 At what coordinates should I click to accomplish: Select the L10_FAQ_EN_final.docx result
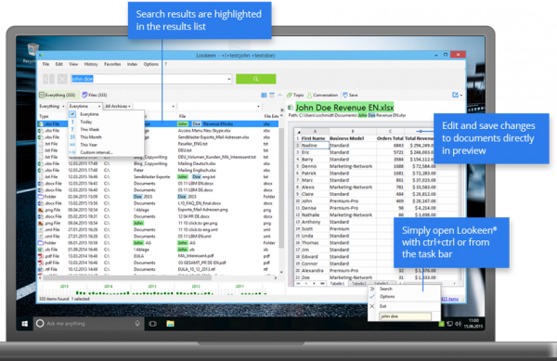click(x=158, y=203)
